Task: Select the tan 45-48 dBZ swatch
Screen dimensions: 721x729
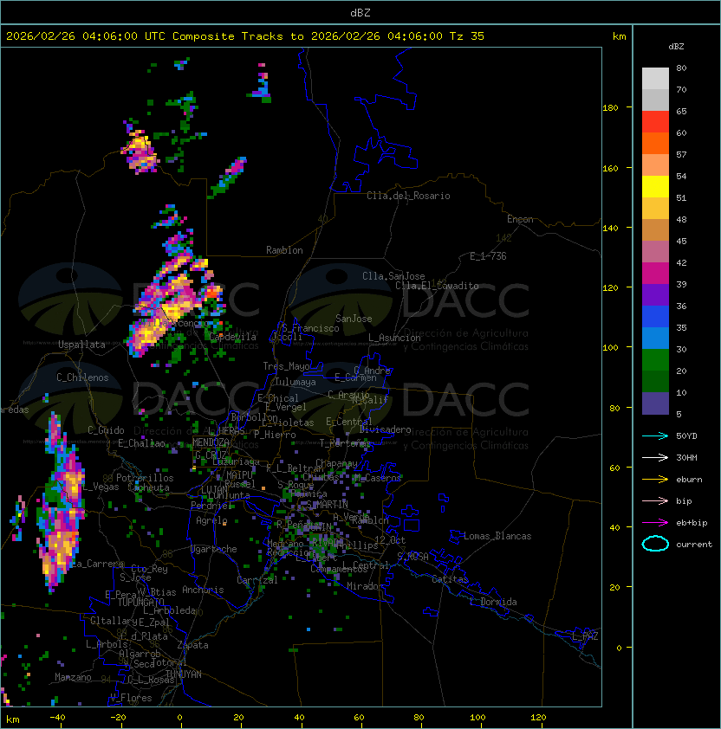Action: [655, 230]
